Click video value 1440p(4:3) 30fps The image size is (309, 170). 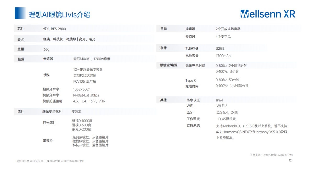pos(86,95)
